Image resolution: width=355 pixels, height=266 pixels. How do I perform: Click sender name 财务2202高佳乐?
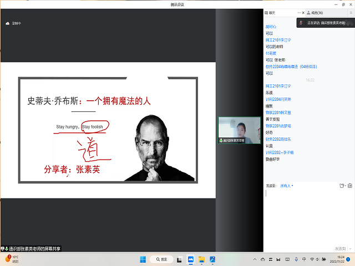(x=278, y=139)
